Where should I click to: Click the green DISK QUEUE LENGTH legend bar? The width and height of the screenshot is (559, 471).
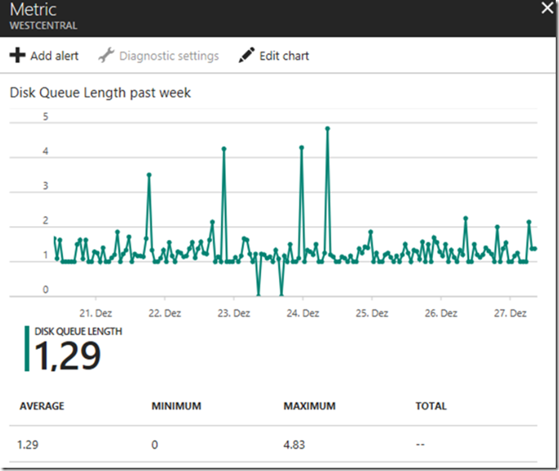[27, 349]
